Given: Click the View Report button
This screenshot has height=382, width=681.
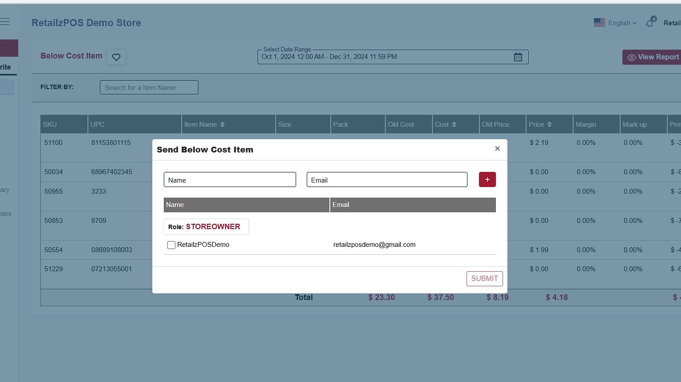Looking at the screenshot, I should pyautogui.click(x=653, y=57).
